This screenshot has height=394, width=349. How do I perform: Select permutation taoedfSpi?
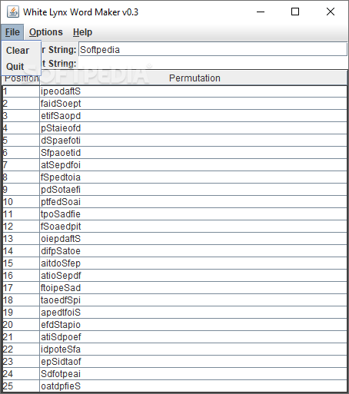click(193, 300)
